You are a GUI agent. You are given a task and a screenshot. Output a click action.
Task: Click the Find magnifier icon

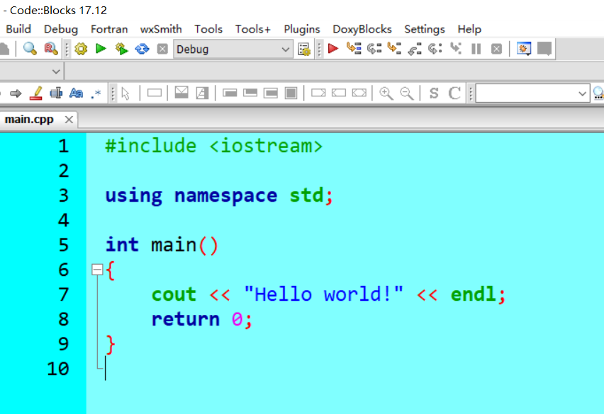click(x=30, y=49)
